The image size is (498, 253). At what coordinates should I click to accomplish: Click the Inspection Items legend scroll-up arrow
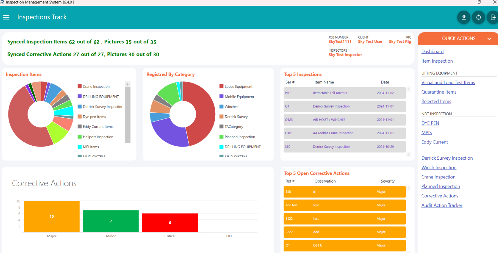pos(127,84)
